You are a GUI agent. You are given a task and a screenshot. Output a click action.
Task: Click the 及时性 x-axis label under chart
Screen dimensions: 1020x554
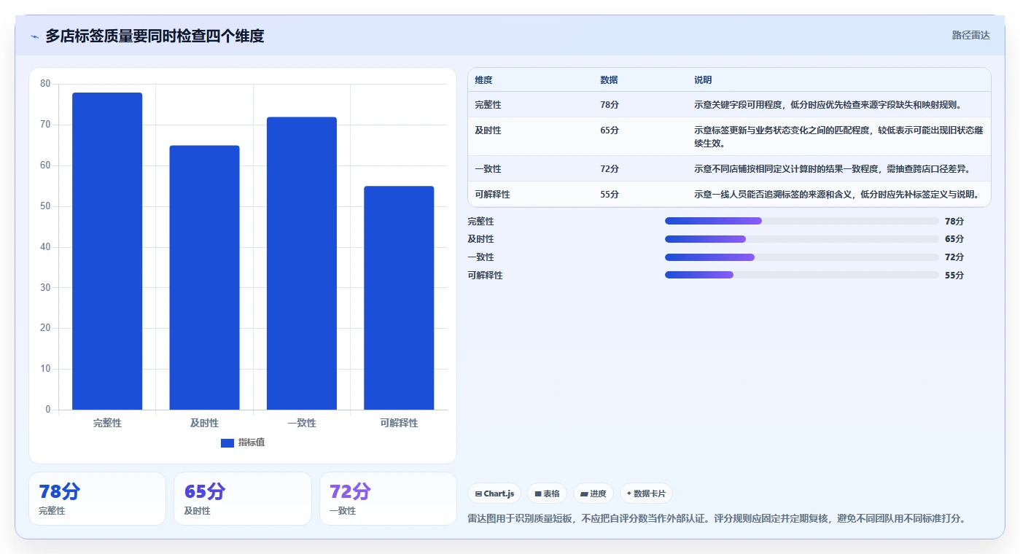204,423
